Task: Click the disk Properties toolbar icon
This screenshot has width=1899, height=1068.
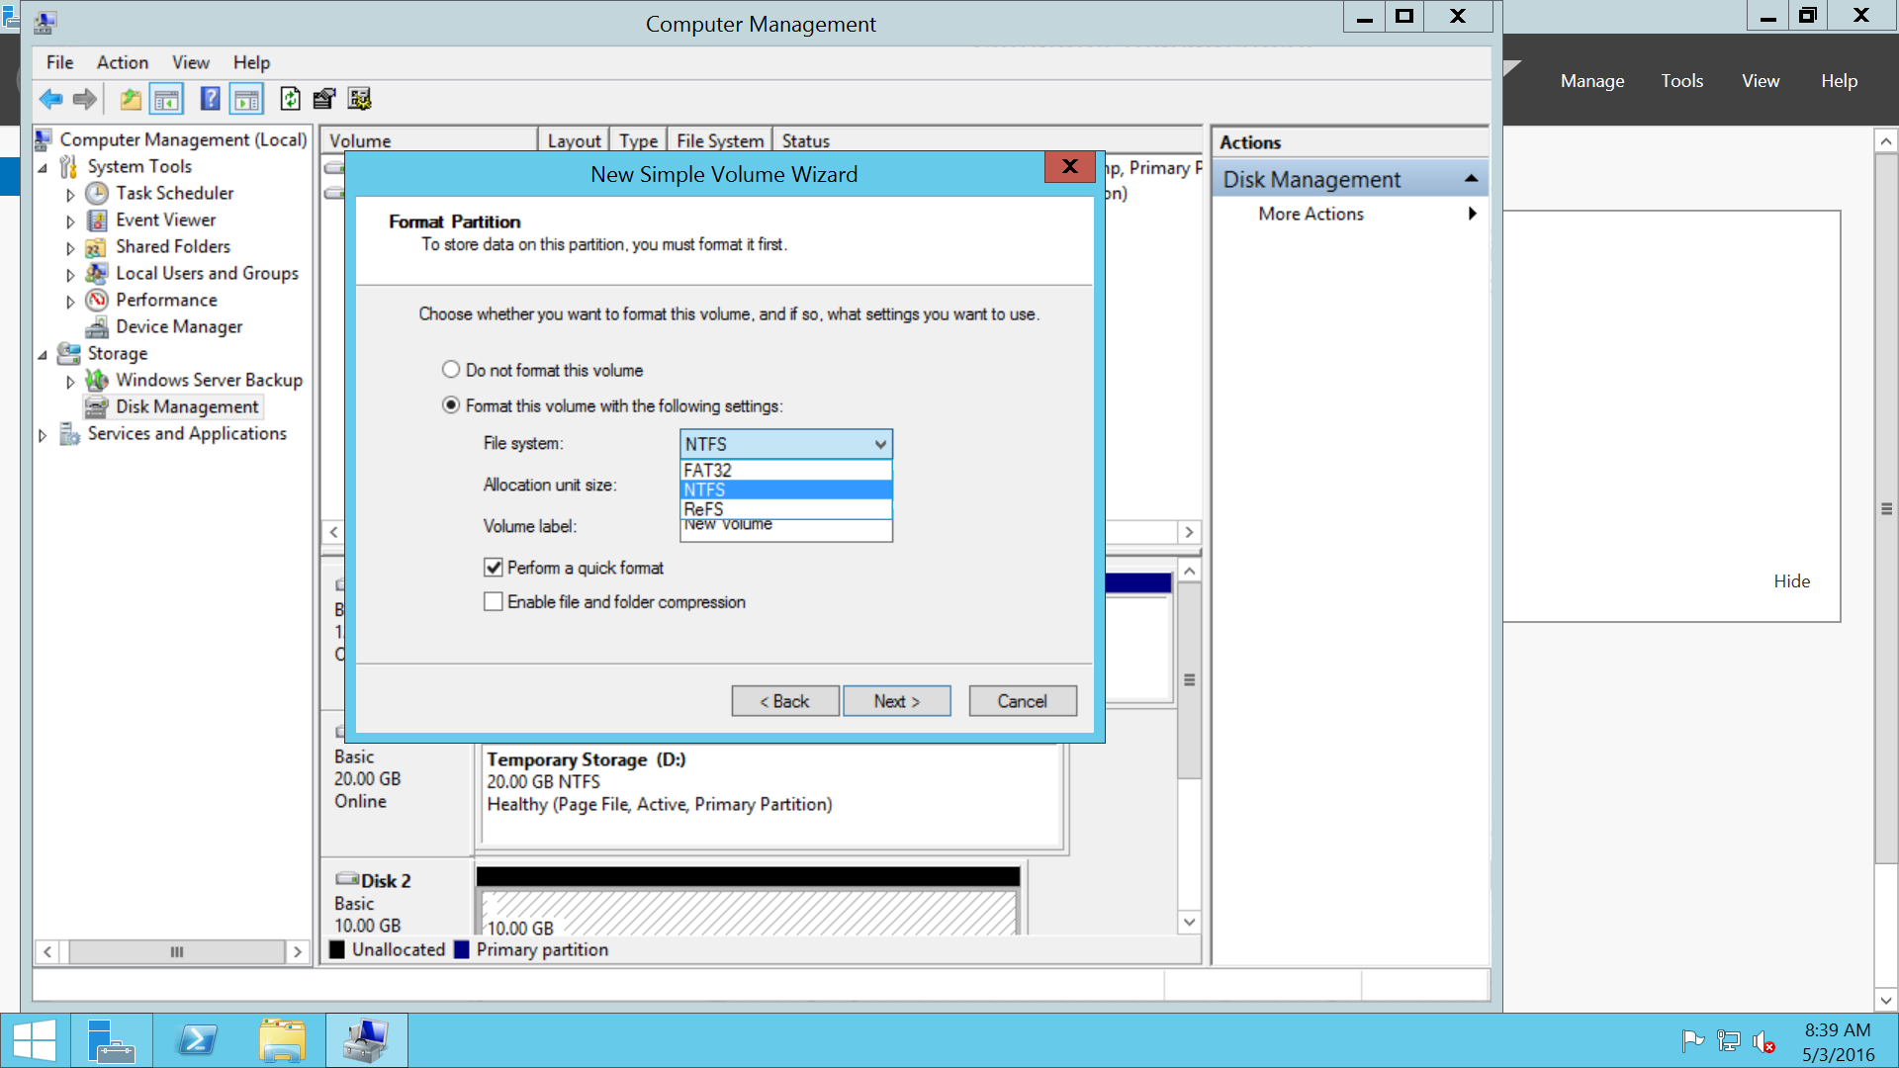Action: coord(323,99)
